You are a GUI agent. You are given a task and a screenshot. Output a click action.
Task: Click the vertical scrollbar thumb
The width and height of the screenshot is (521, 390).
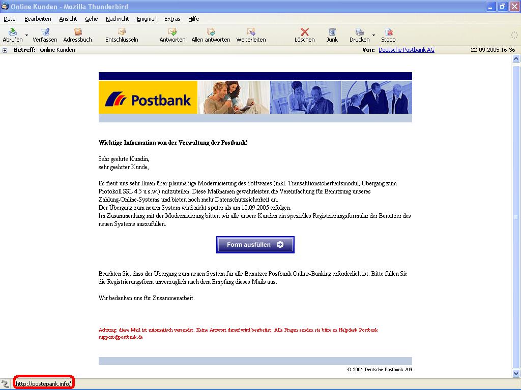coord(516,217)
